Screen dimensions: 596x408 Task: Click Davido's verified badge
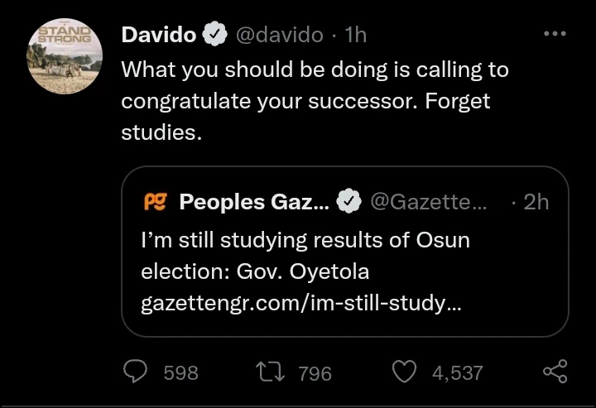pyautogui.click(x=215, y=35)
